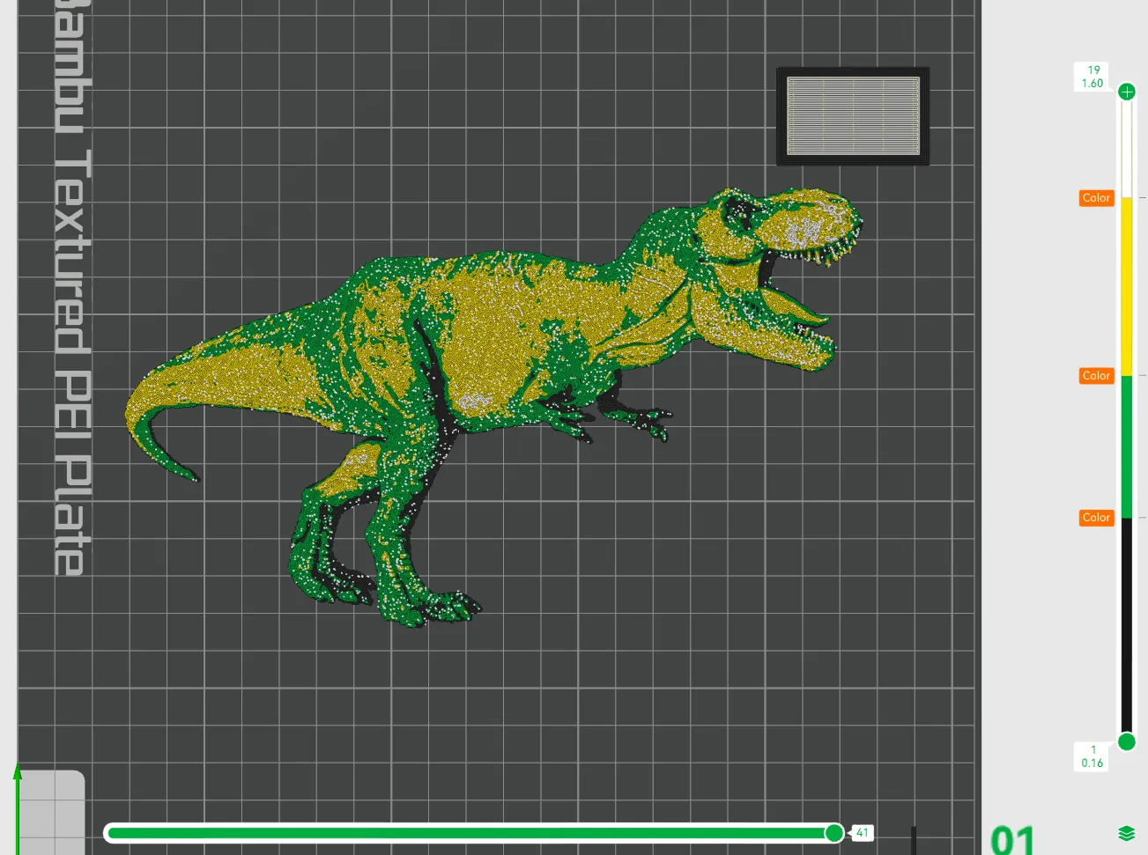This screenshot has height=855, width=1148.
Task: Select the T-rex model on the plate
Action: pos(493,405)
